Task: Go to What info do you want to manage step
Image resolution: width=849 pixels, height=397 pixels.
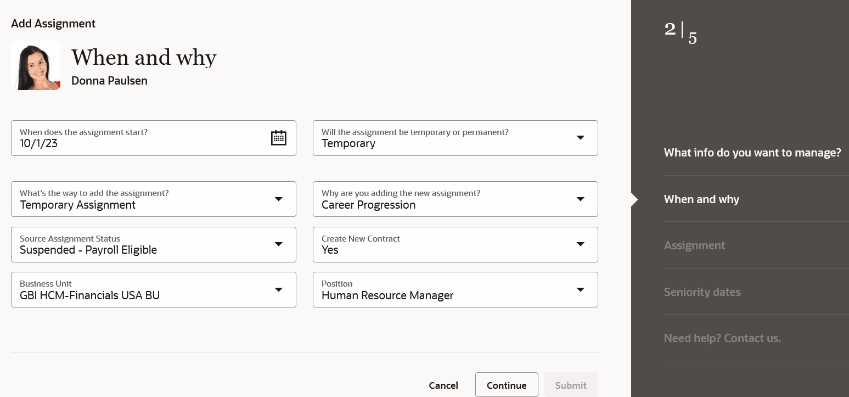Action: point(752,153)
